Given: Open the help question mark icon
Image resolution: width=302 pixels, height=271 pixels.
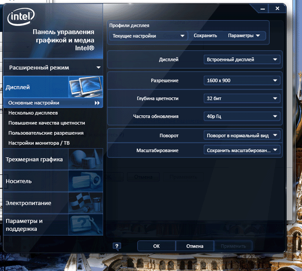Looking at the screenshot, I should pos(117,246).
